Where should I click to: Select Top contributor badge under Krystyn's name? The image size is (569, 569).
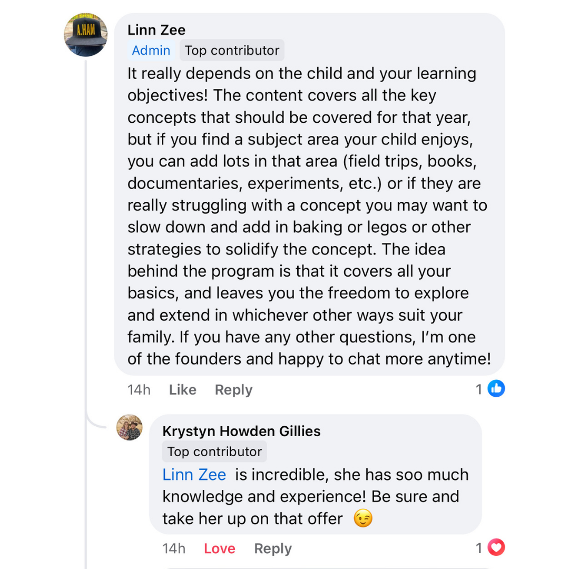214,452
